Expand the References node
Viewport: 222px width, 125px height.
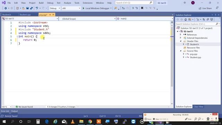(180, 35)
